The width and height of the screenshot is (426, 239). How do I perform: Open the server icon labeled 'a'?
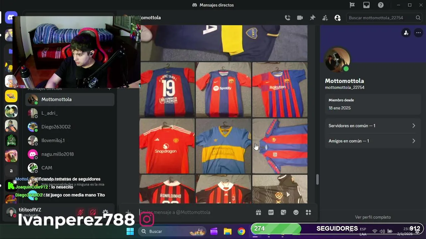[x=11, y=171]
